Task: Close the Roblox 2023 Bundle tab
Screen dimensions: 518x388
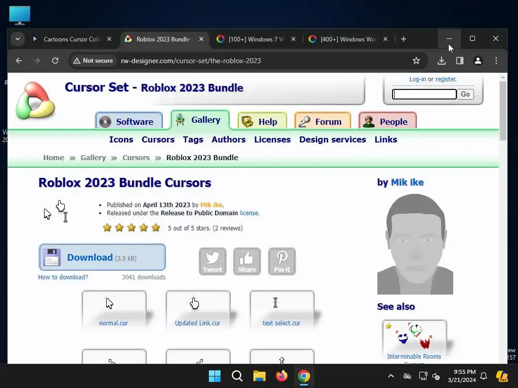Action: [201, 39]
